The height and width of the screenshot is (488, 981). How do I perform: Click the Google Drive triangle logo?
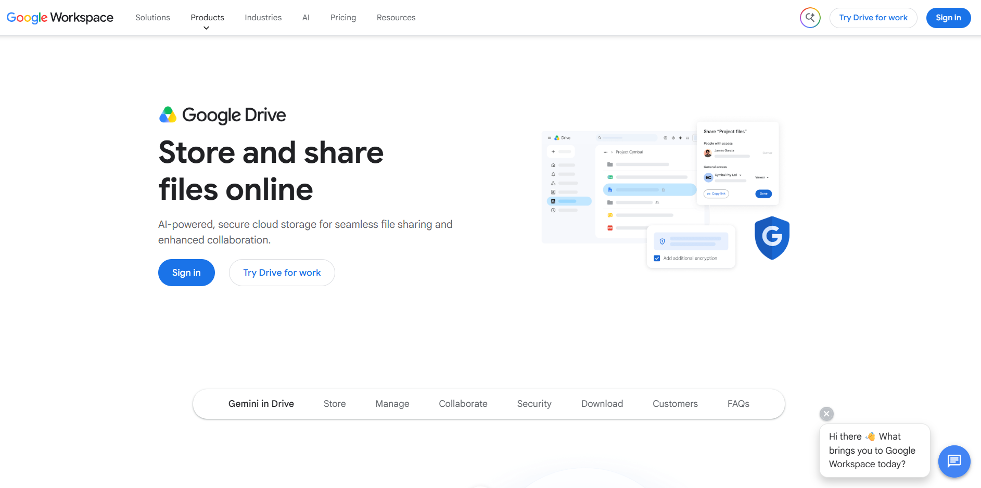[x=168, y=114]
